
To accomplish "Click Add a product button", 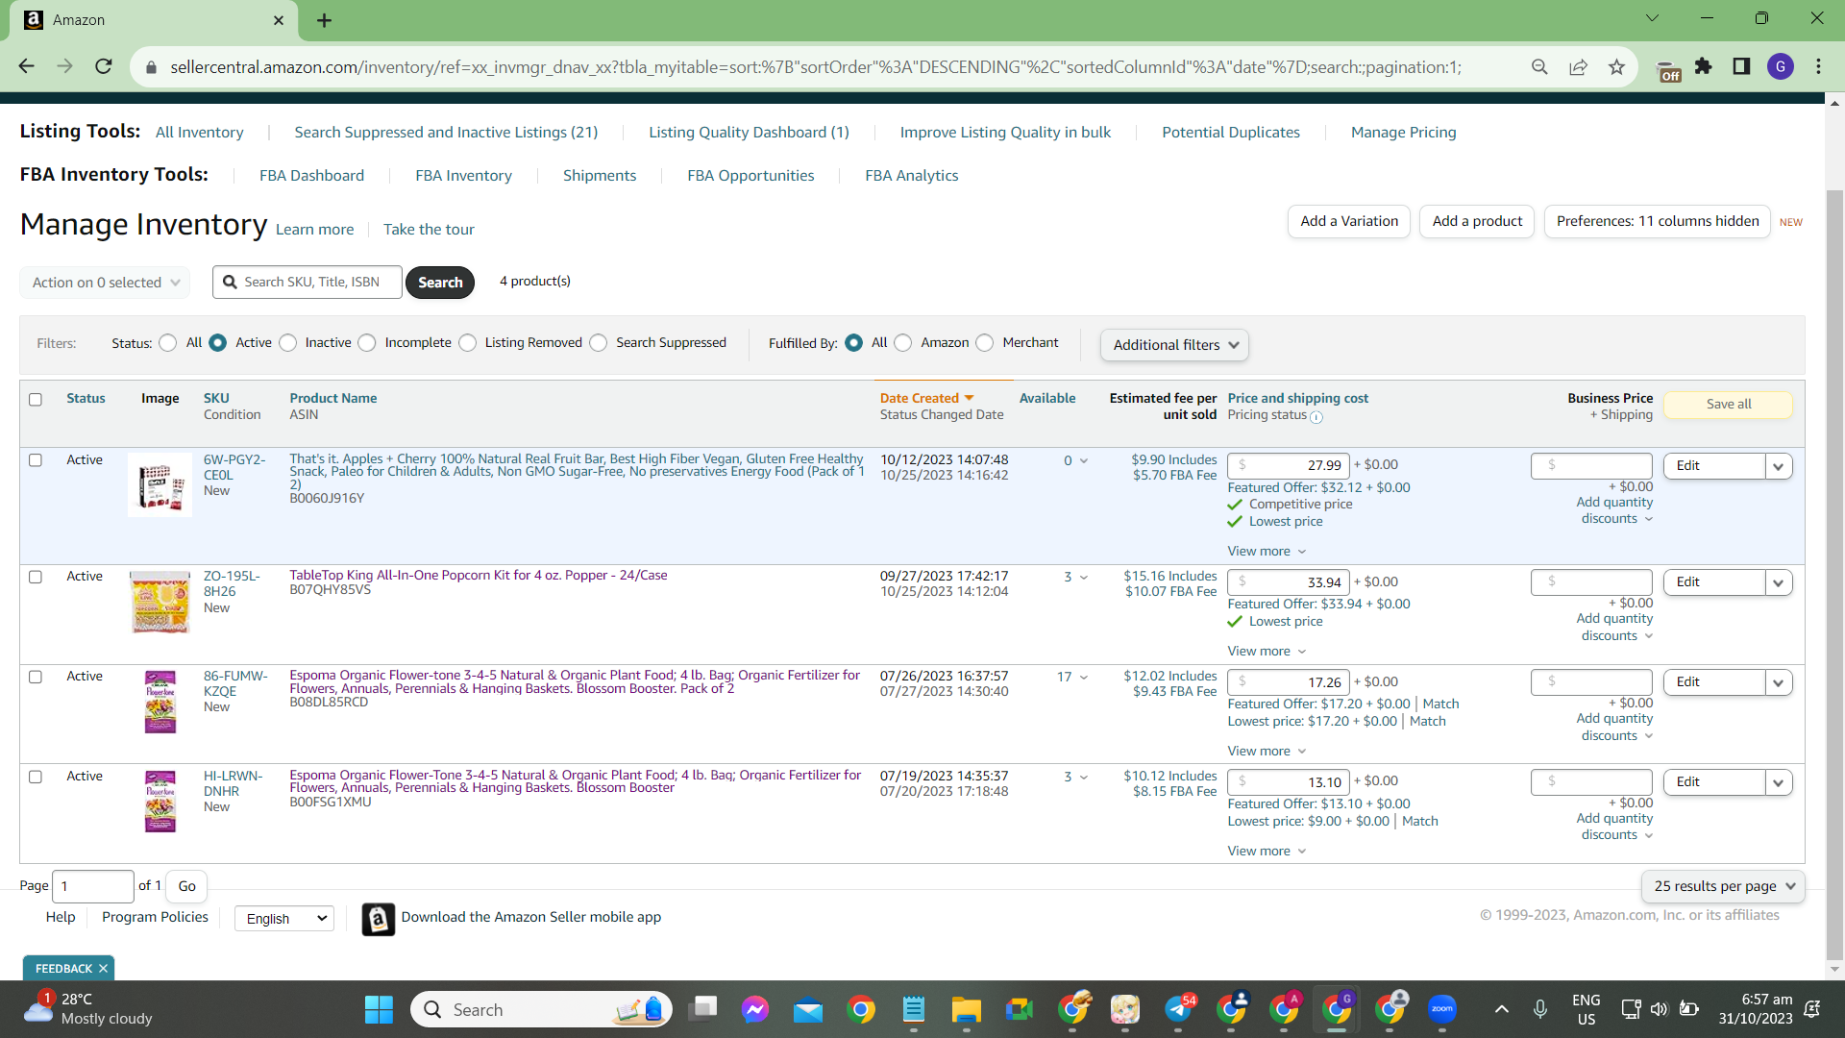I will point(1477,221).
